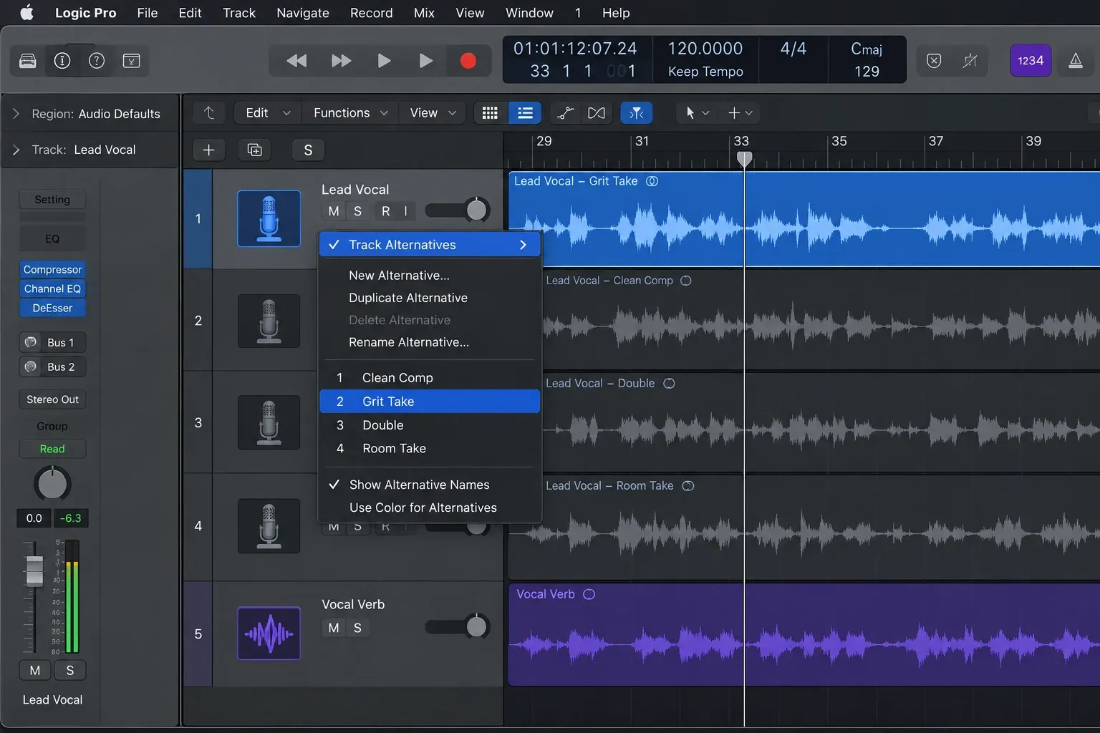
Task: Select the blue Lead Vocal microphone icon
Action: pyautogui.click(x=269, y=218)
